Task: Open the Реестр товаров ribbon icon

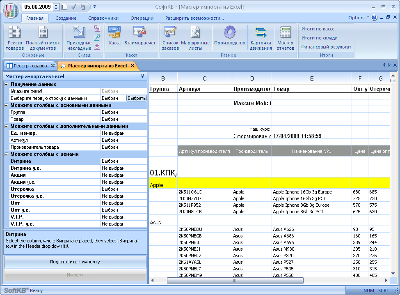Action: tap(14, 38)
